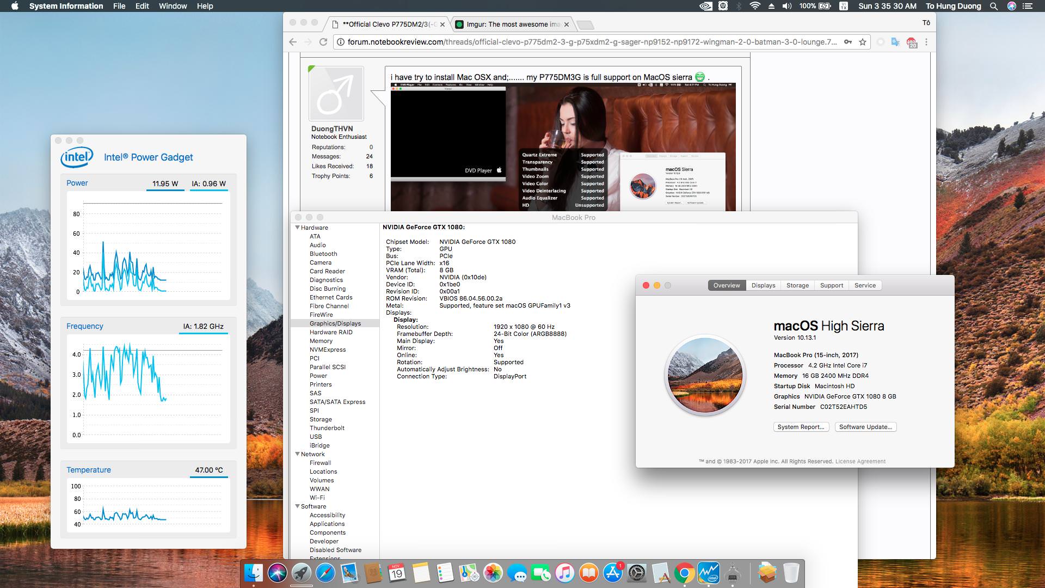
Task: Open Calendar icon showing 19 in dock
Action: click(397, 573)
